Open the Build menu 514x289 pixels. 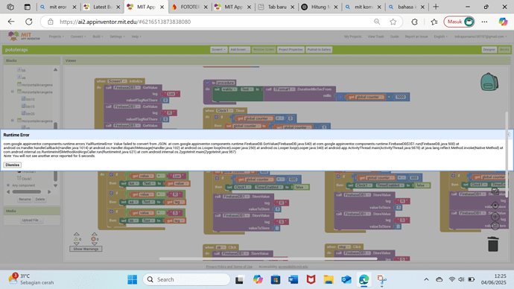pyautogui.click(x=98, y=36)
